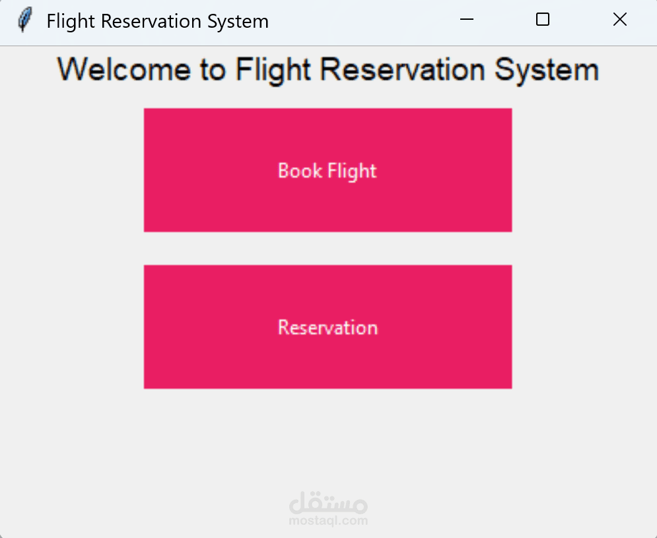Click the Flight Reservation System title text
This screenshot has width=657, height=538.
156,20
